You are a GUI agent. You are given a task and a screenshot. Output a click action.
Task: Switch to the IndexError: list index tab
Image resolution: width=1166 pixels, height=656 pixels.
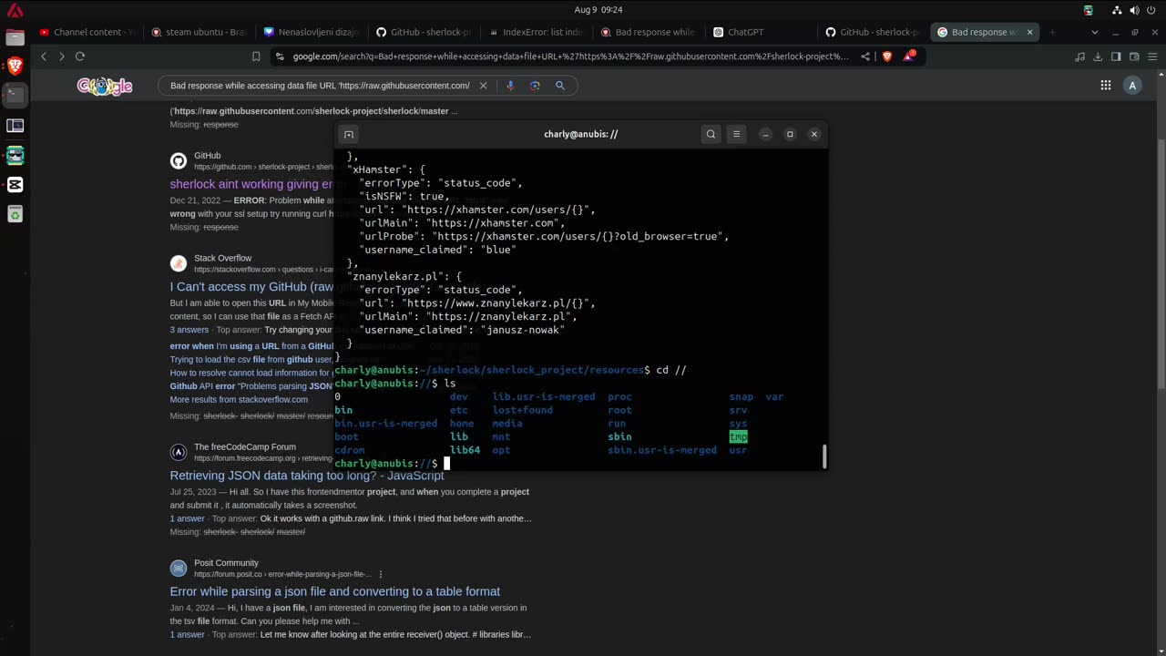(536, 32)
